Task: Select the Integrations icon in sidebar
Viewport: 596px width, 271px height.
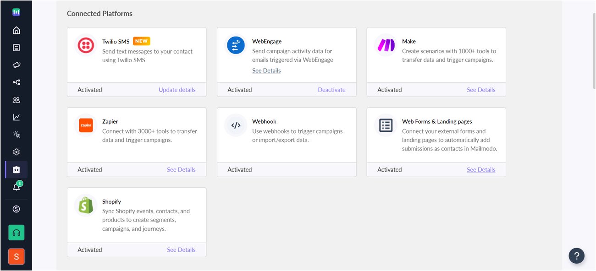Action: click(x=16, y=169)
